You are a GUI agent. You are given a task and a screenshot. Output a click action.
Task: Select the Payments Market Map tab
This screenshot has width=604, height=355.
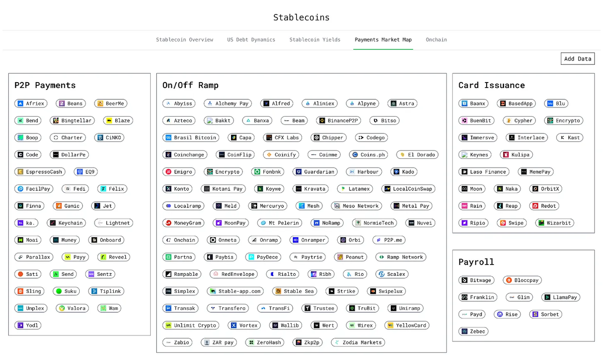click(x=383, y=40)
